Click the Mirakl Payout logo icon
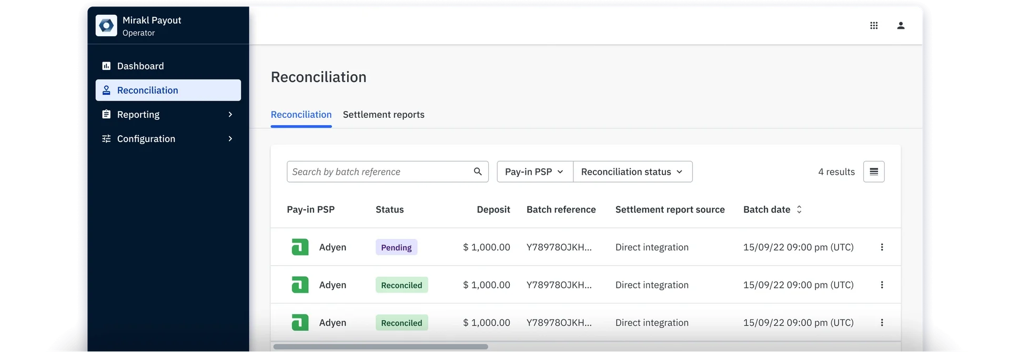Image resolution: width=1010 pixels, height=352 pixels. tap(106, 26)
